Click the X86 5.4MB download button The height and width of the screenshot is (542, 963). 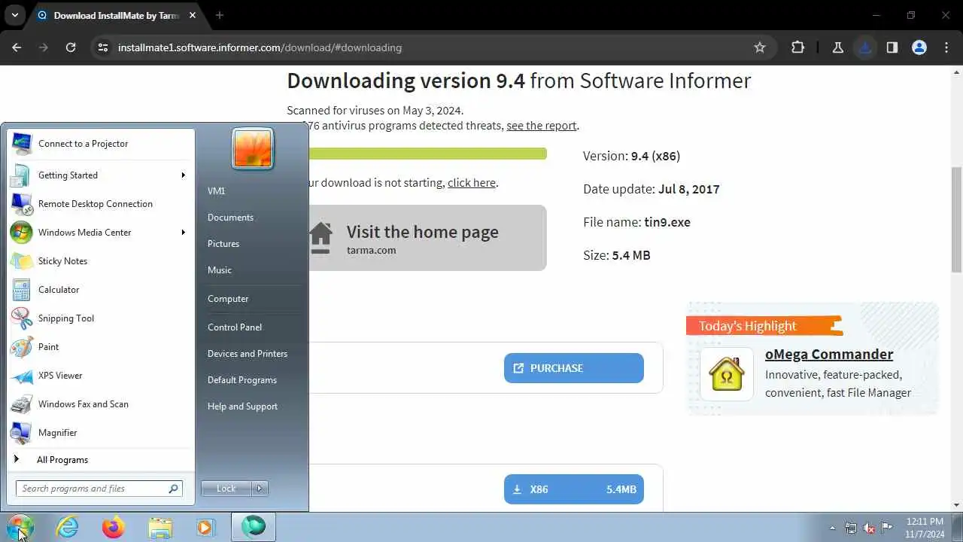click(574, 489)
